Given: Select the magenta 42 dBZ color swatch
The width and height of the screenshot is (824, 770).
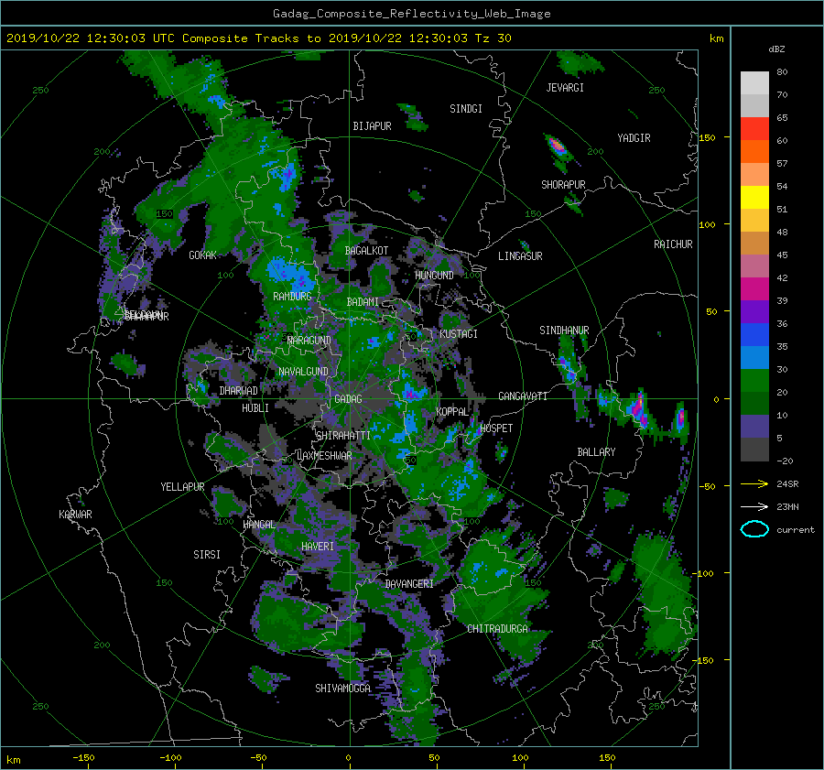Looking at the screenshot, I should [x=754, y=288].
